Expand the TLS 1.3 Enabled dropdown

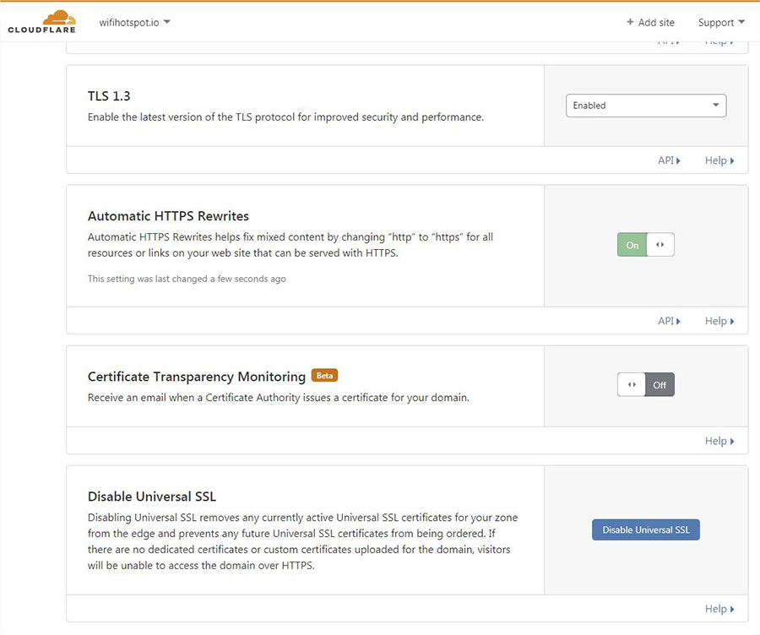click(645, 106)
